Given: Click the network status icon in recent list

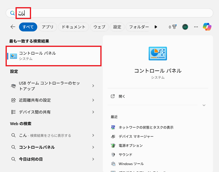Looking at the screenshot, I should 113,127.
